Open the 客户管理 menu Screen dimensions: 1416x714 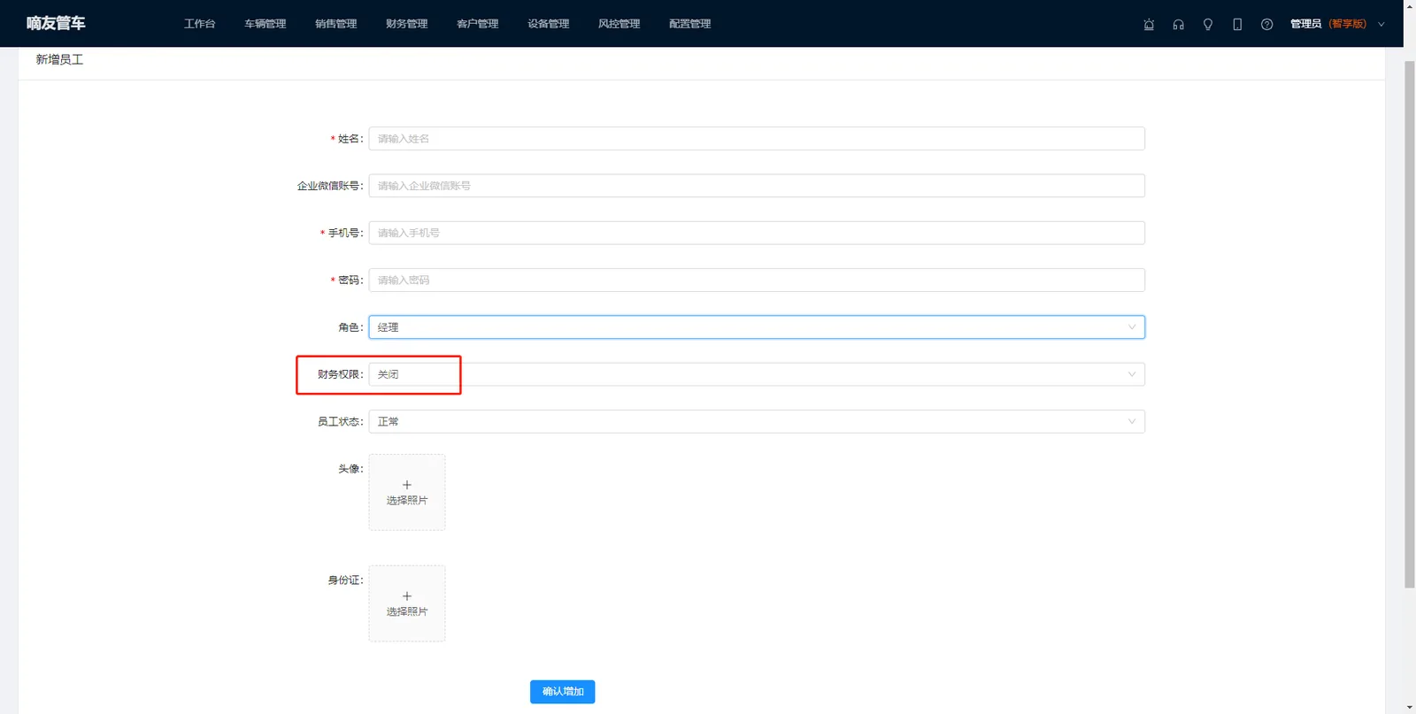coord(478,24)
